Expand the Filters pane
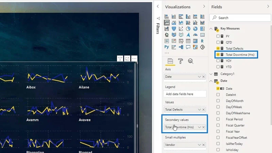The height and width of the screenshot is (153, 272). click(158, 6)
